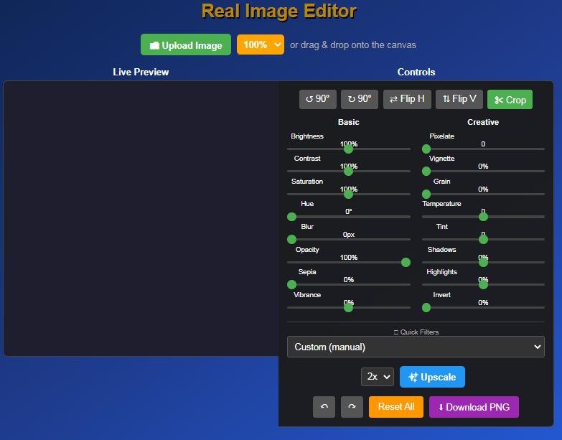Viewport: 562px width, 440px height.
Task: Click the Tint slider handle
Action: [483, 239]
